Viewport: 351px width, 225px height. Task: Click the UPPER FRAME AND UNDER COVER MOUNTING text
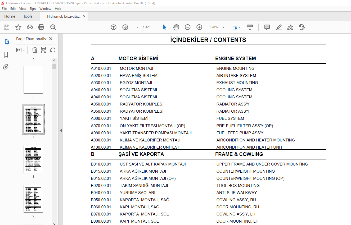pos(262,164)
